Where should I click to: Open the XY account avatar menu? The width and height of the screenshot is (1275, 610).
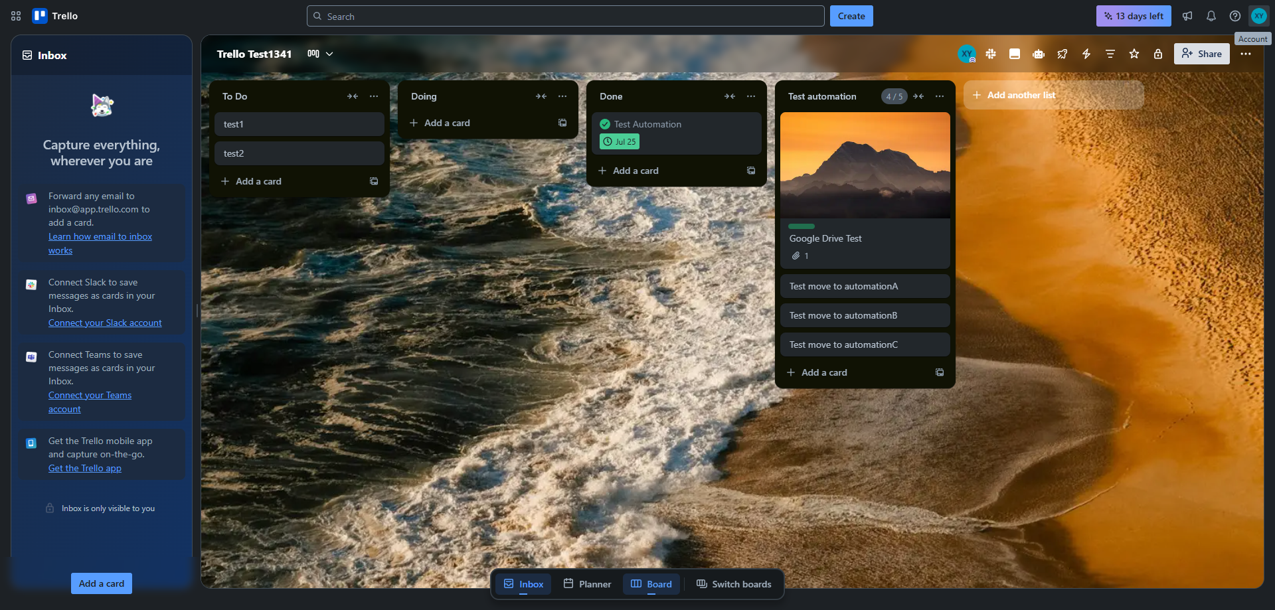coord(1259,16)
